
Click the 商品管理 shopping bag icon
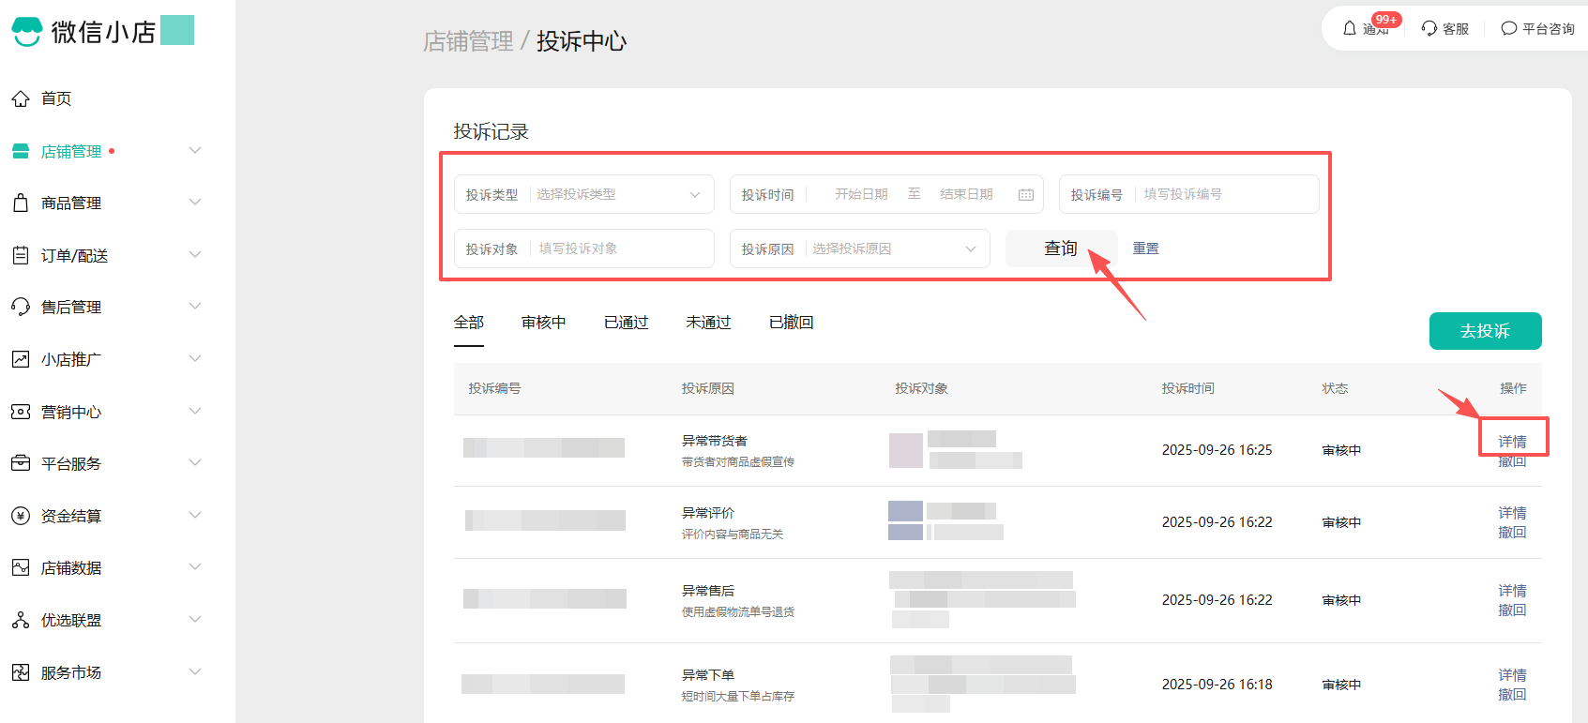click(x=21, y=203)
